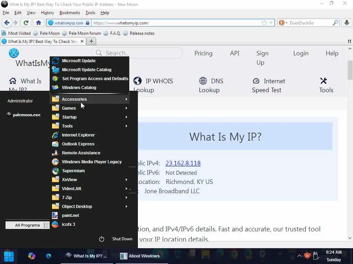Viewport: 353px width, 264px height.
Task: Click the USB device tray icon
Action: point(316,256)
